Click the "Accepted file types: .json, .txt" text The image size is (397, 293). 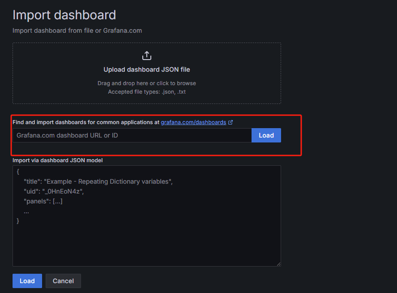[x=147, y=92]
